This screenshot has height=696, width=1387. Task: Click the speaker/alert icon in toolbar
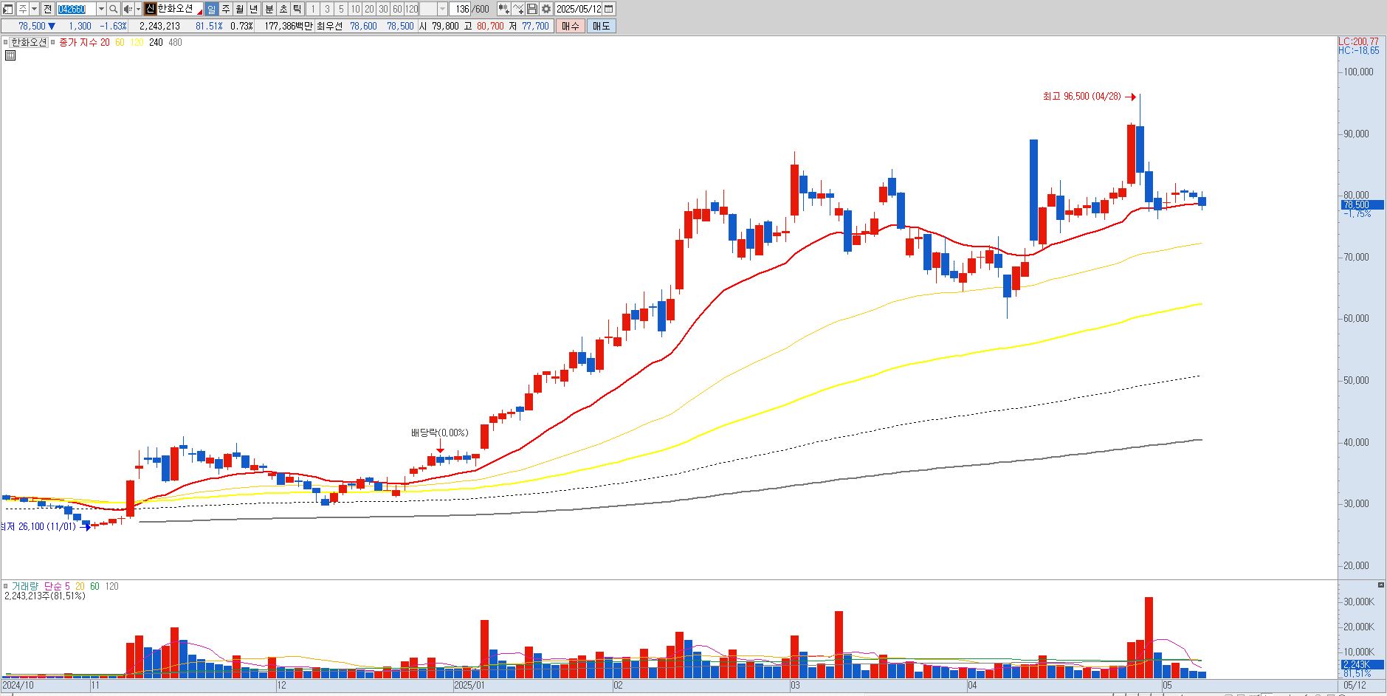coord(128,9)
